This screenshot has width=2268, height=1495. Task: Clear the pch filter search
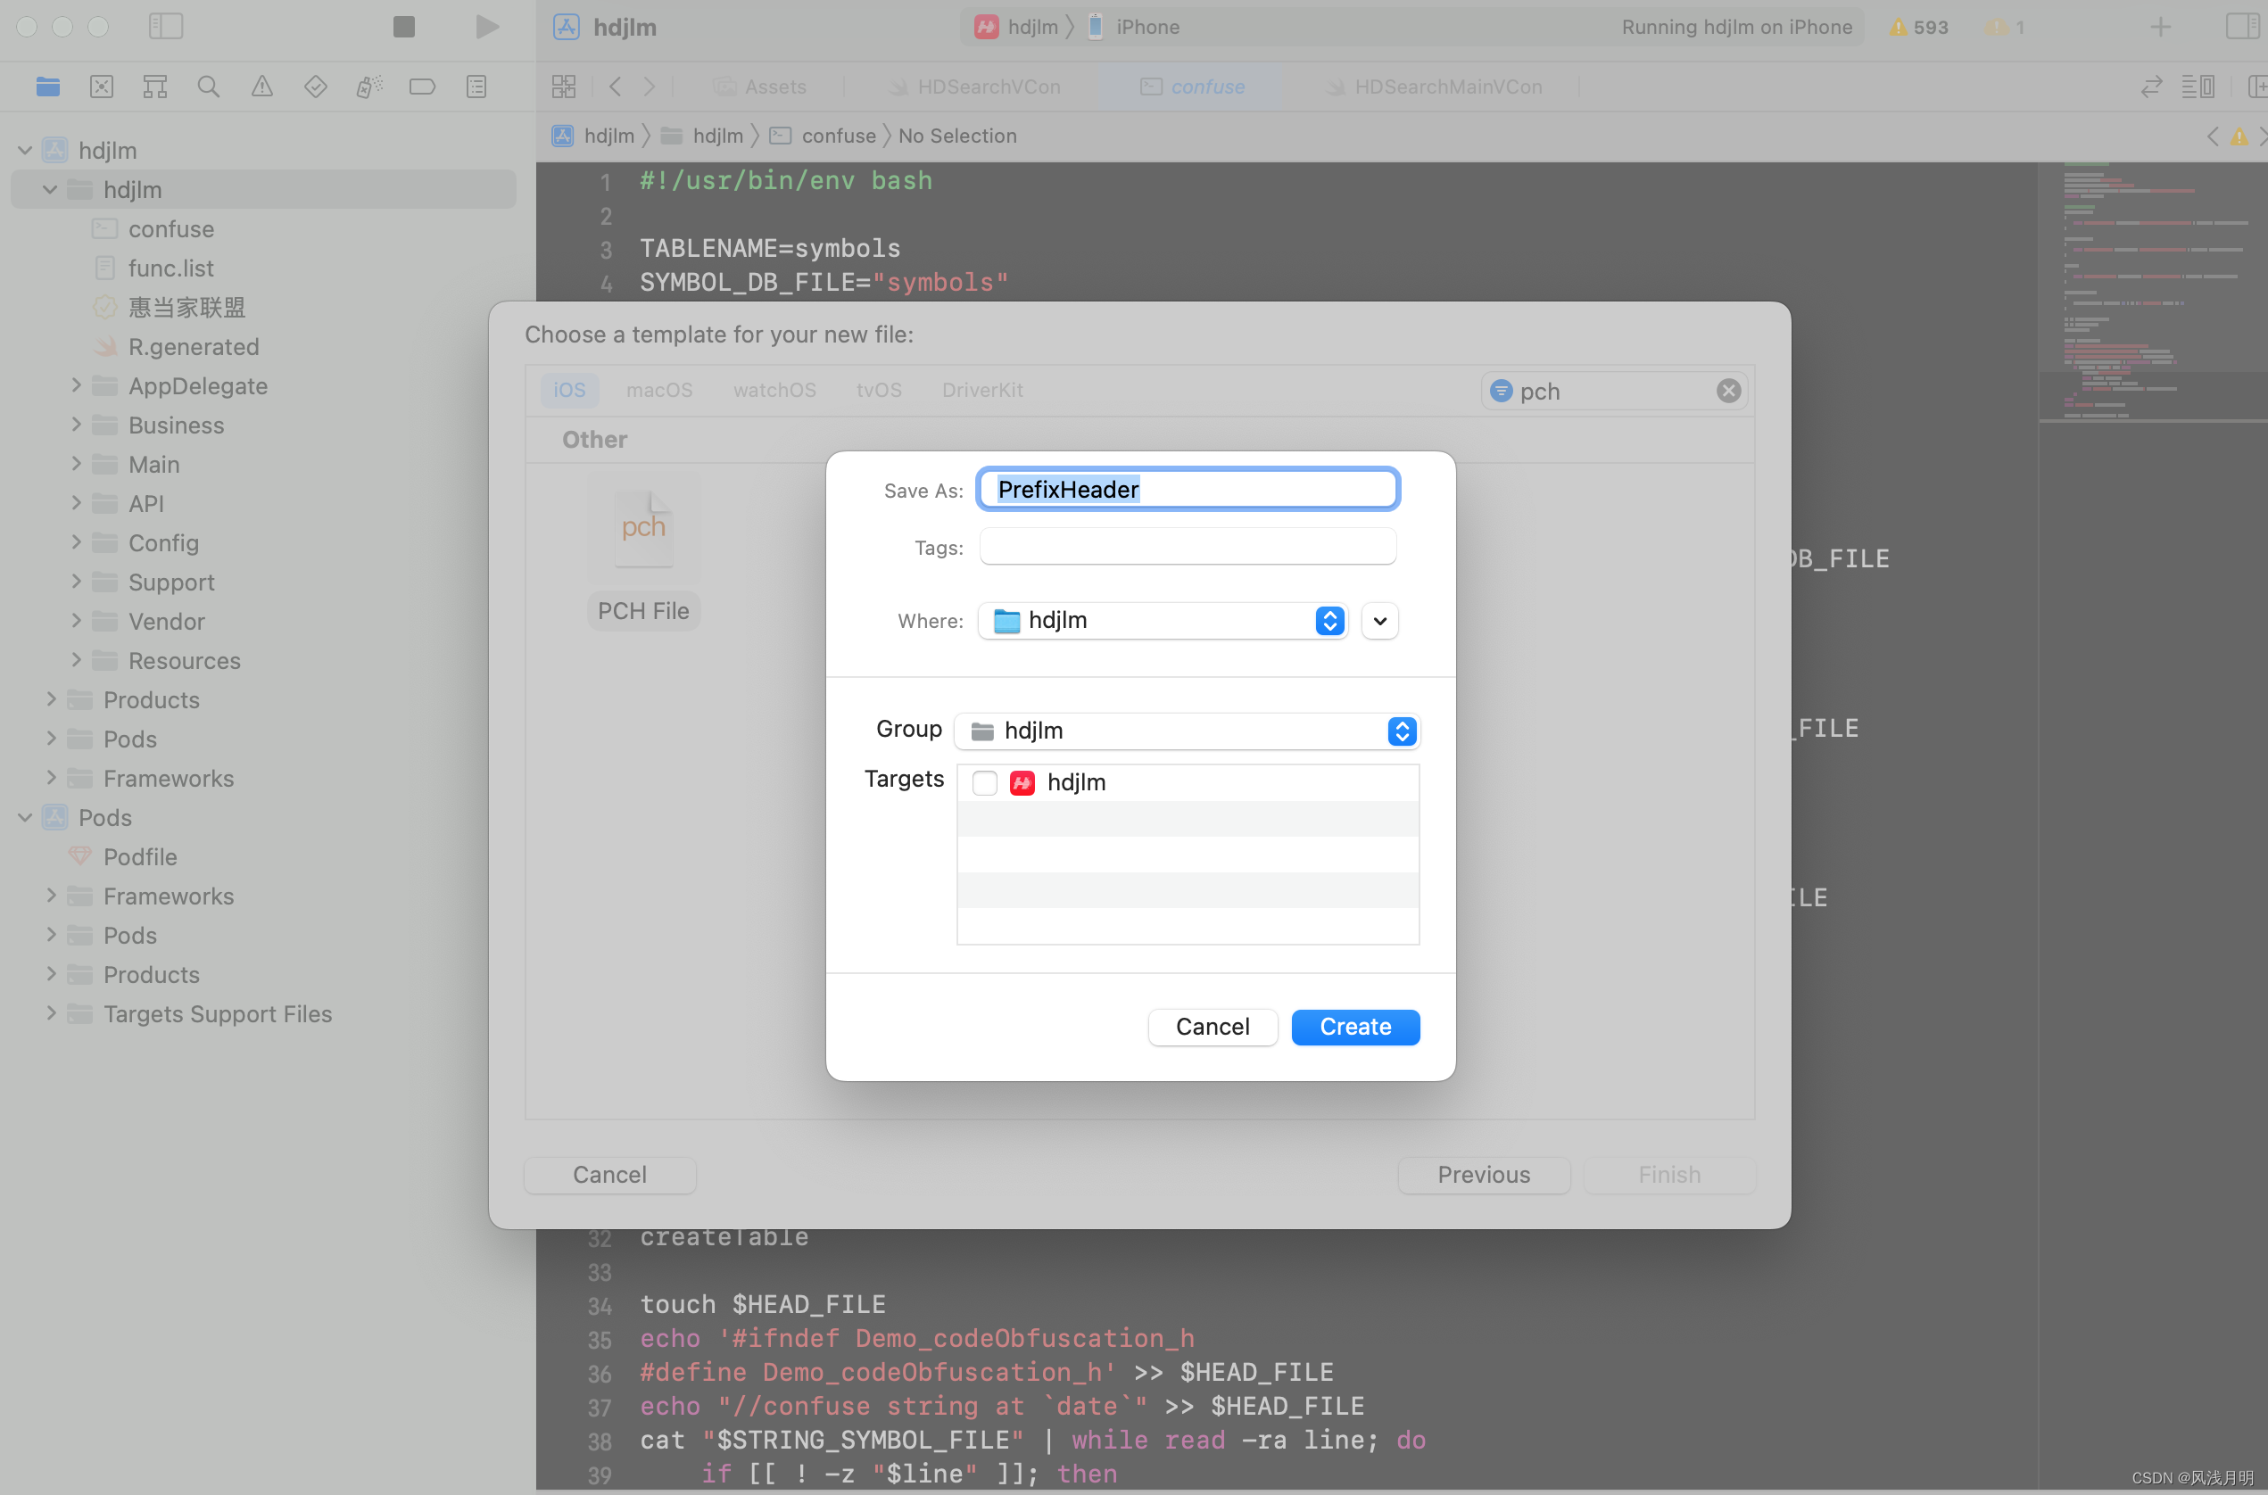(1728, 391)
